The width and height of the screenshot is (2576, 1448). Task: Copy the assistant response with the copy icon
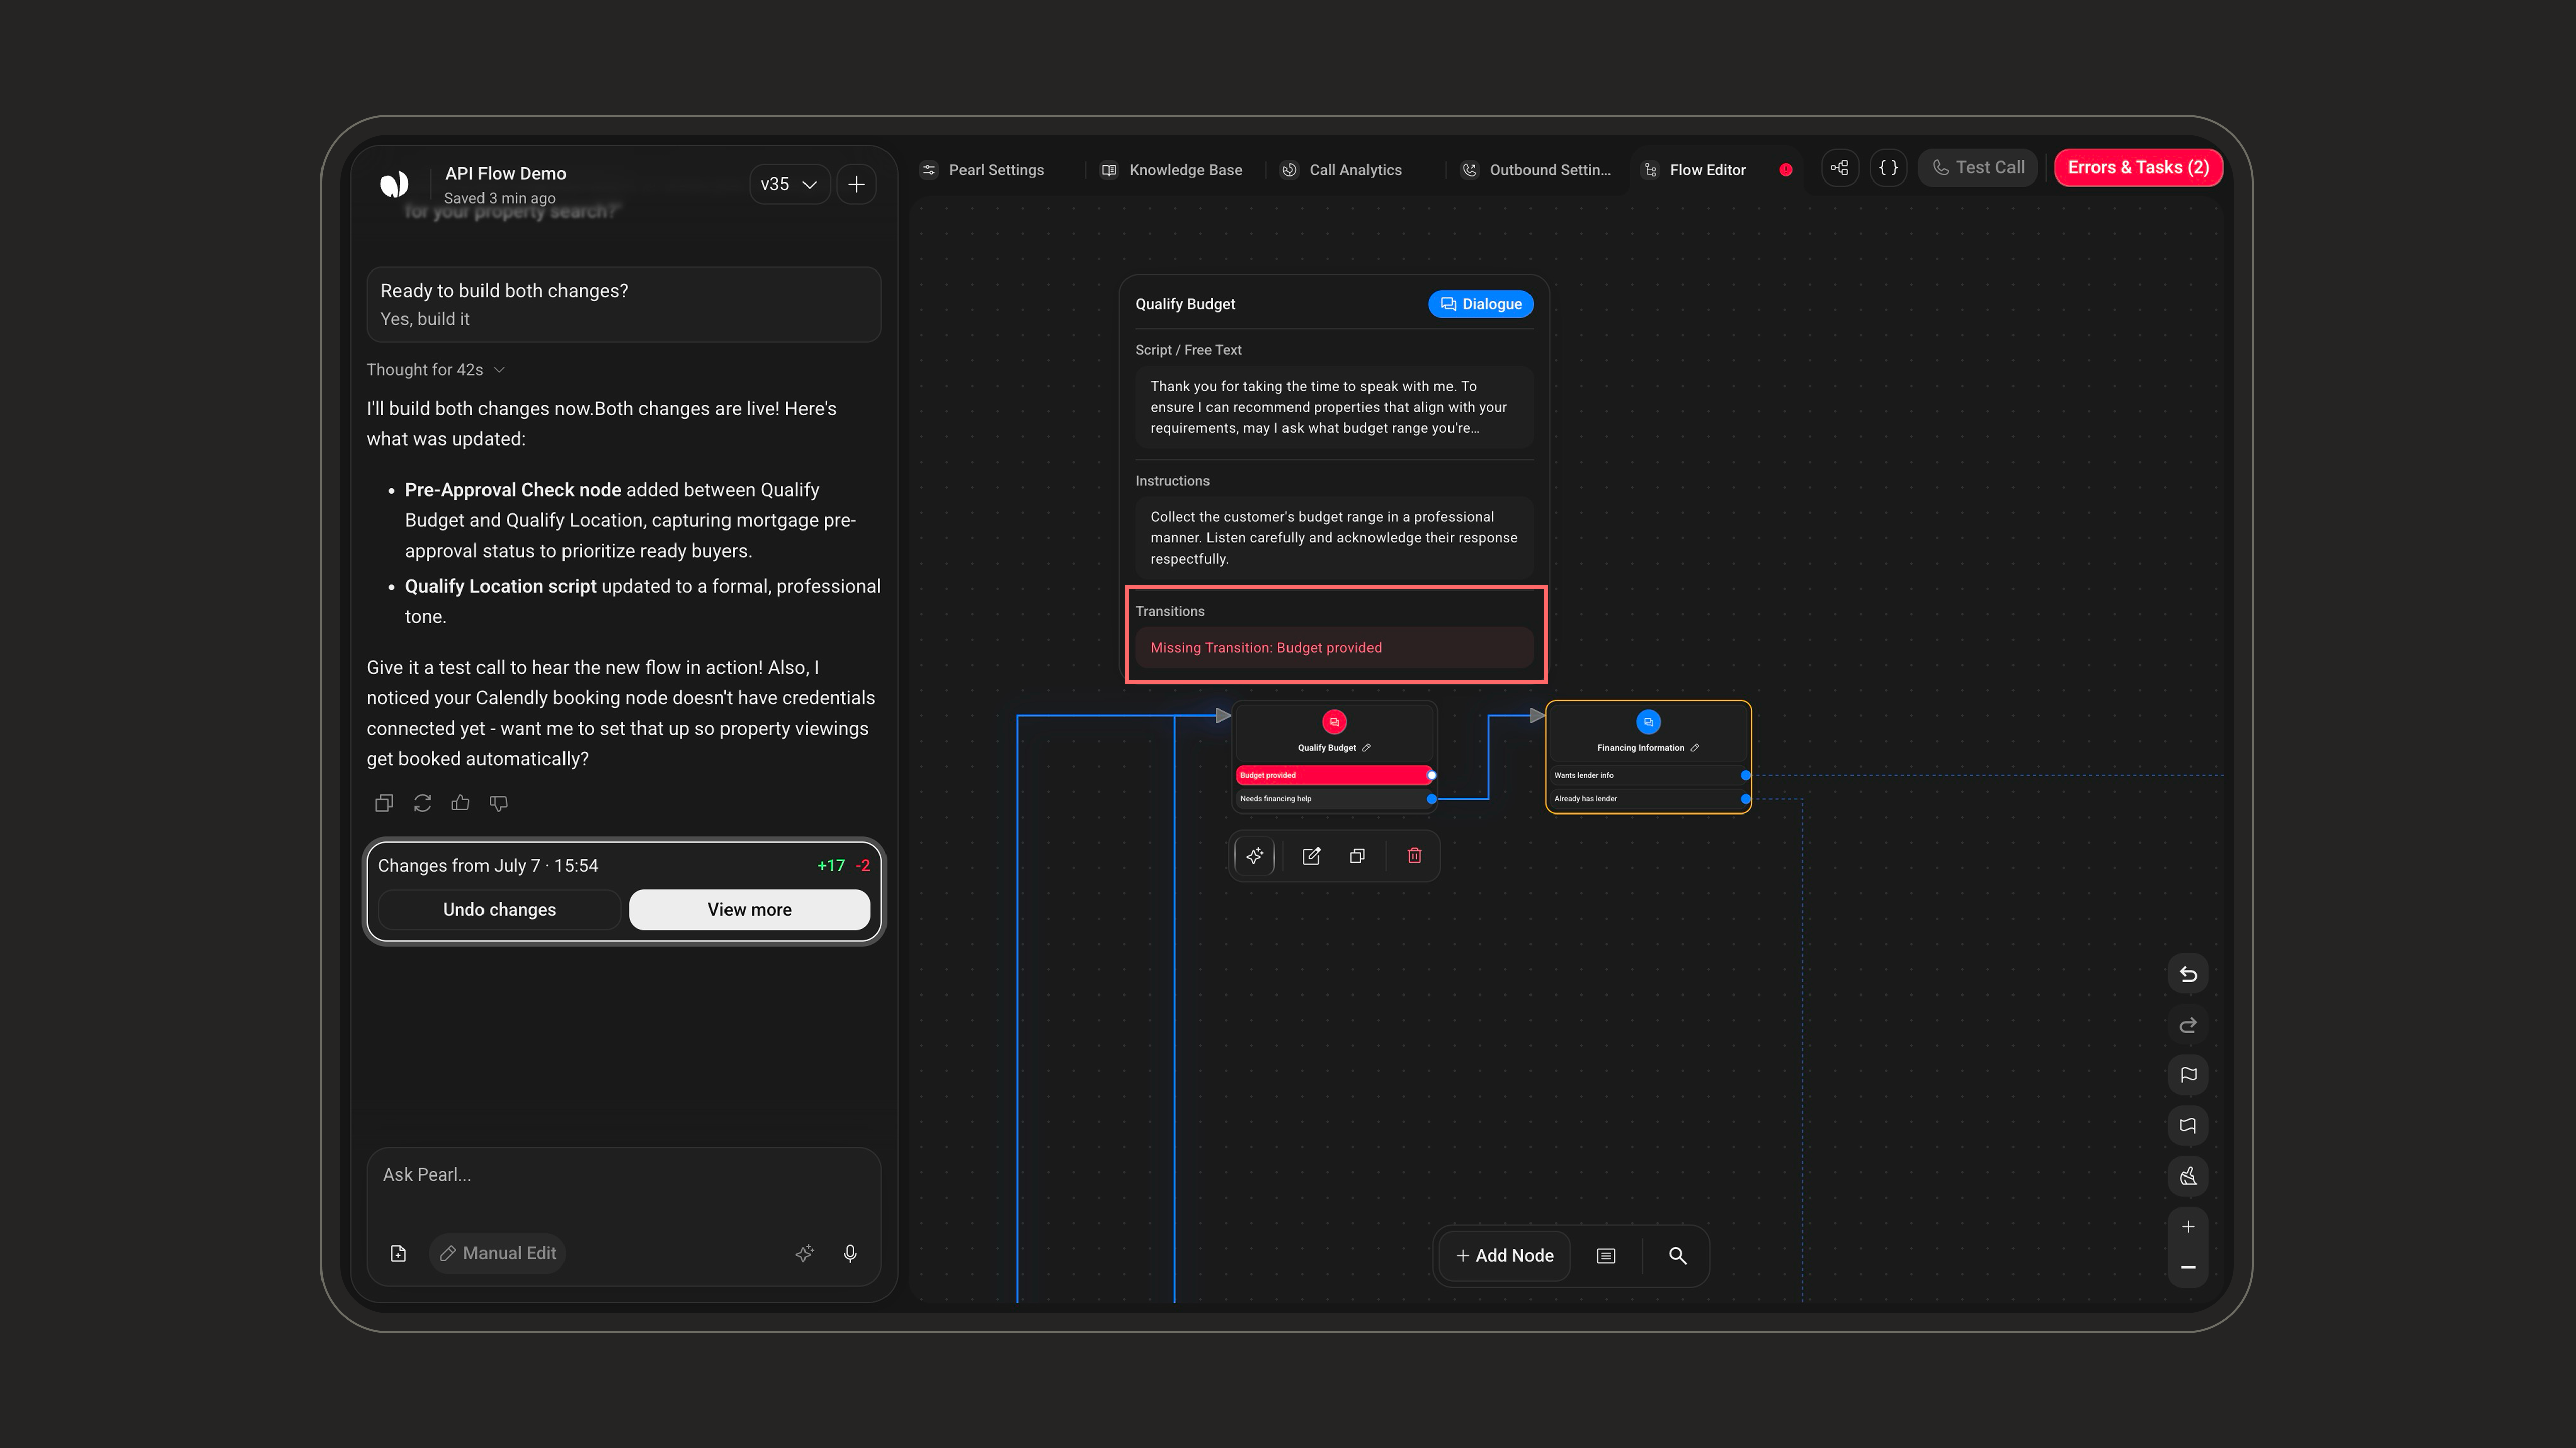point(384,803)
